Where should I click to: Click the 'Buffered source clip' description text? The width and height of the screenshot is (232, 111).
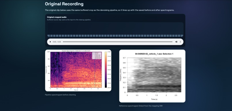(69, 20)
